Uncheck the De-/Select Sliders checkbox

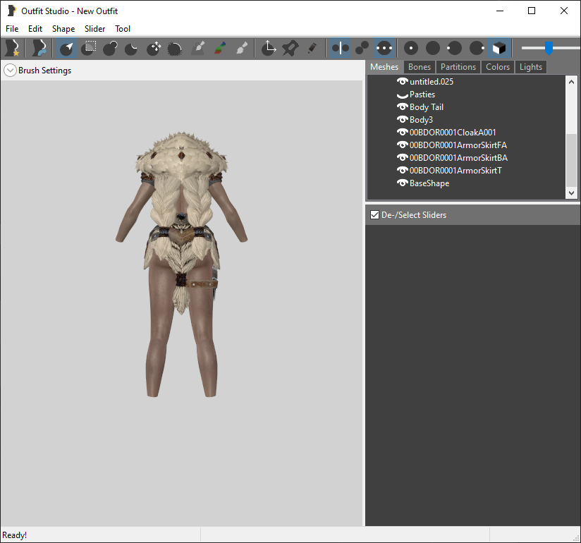click(374, 214)
